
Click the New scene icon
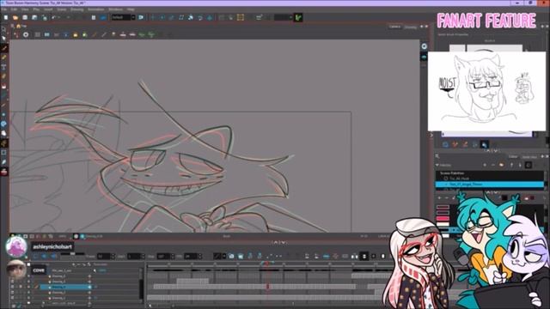coord(6,17)
